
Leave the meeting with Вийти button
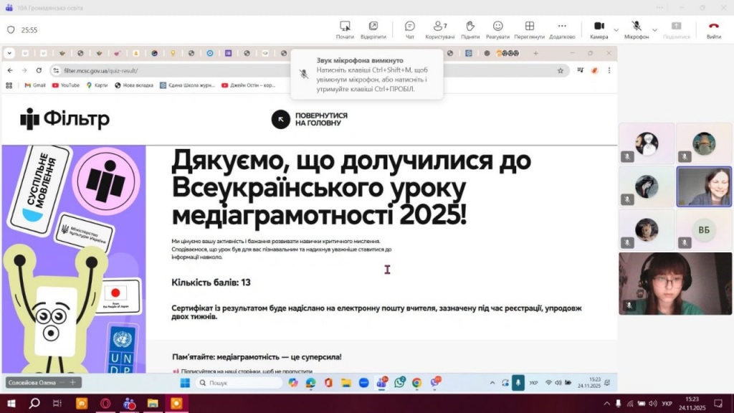(713, 29)
